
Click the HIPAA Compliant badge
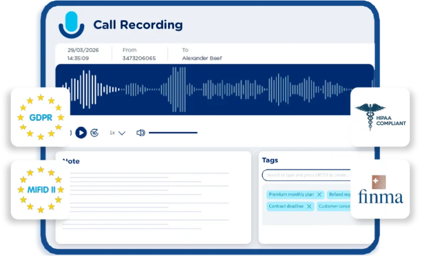click(380, 117)
